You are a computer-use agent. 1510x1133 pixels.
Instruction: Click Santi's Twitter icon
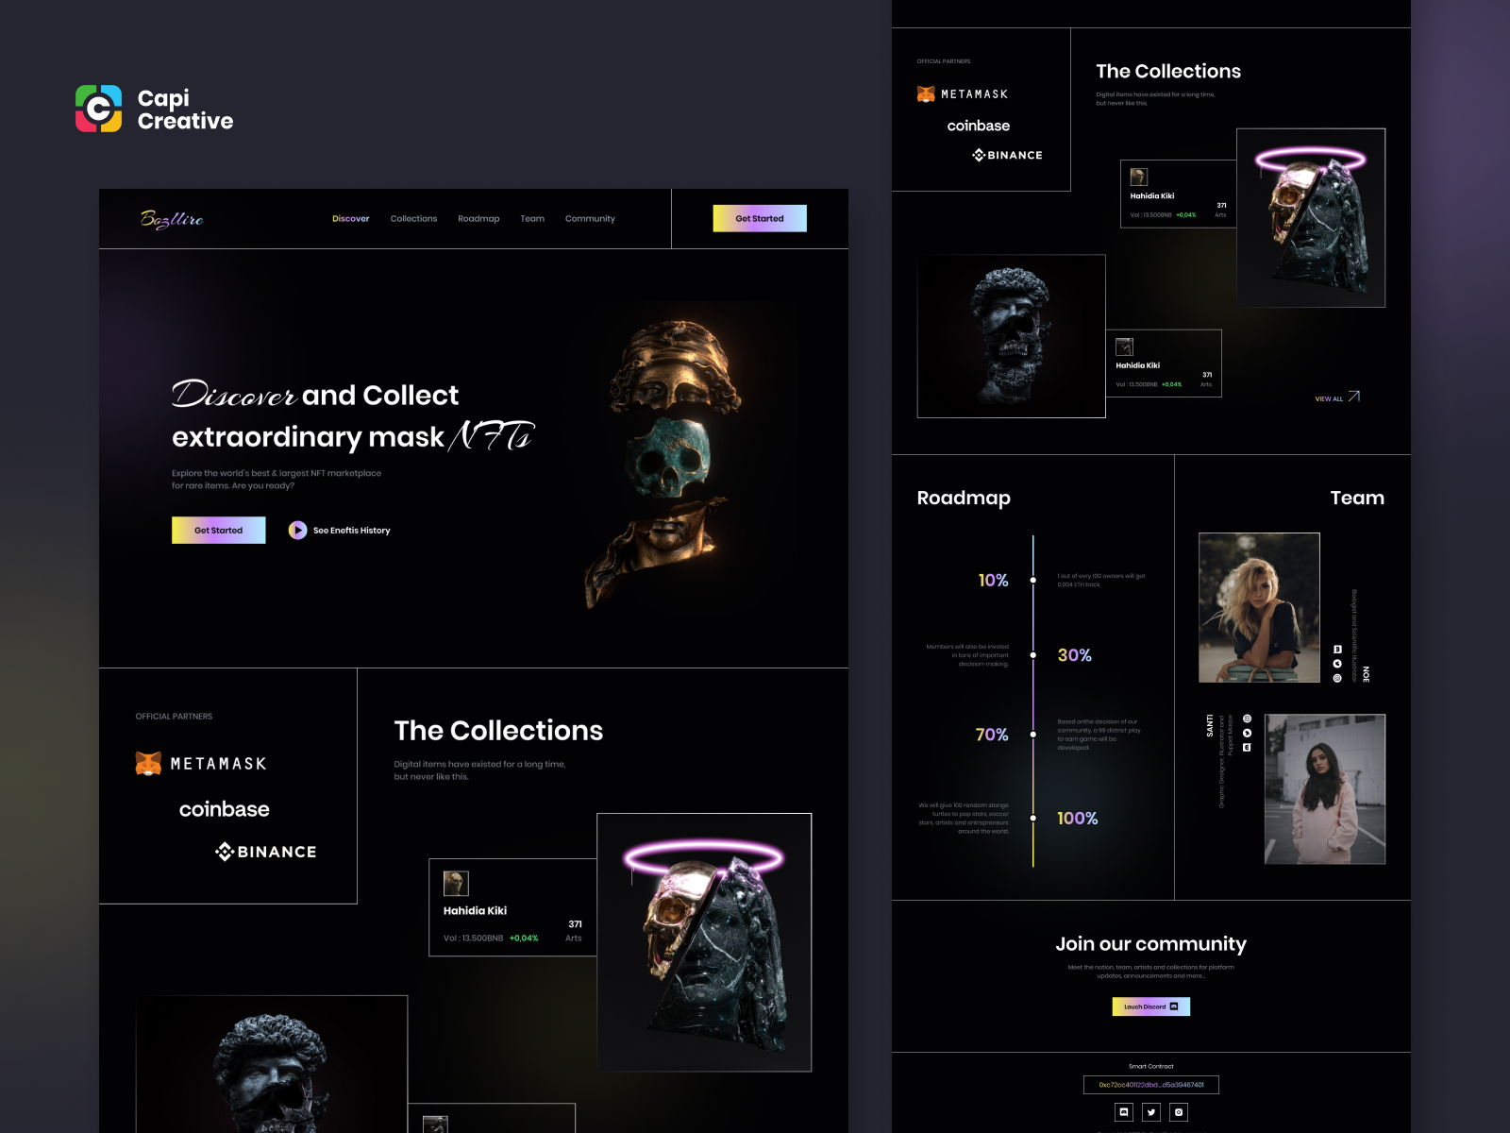pos(1247,733)
